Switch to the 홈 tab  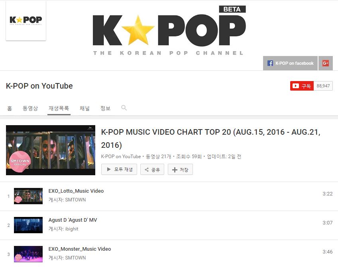click(10, 108)
